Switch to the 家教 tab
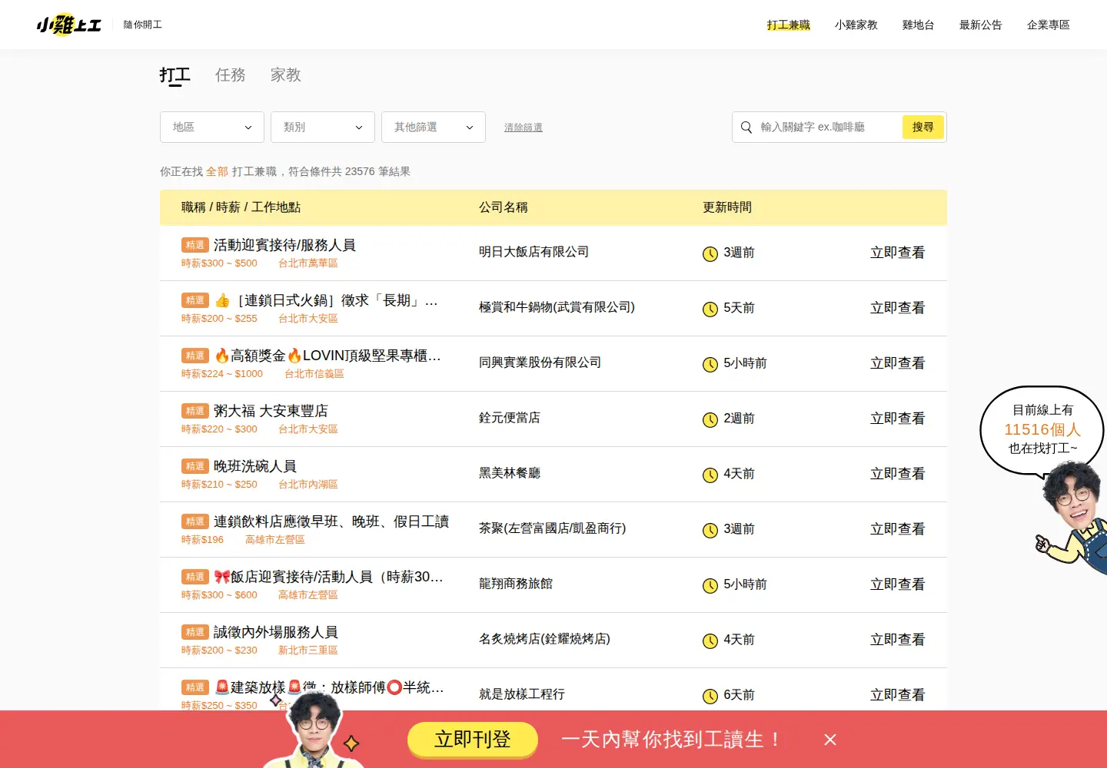This screenshot has width=1107, height=768. (286, 75)
